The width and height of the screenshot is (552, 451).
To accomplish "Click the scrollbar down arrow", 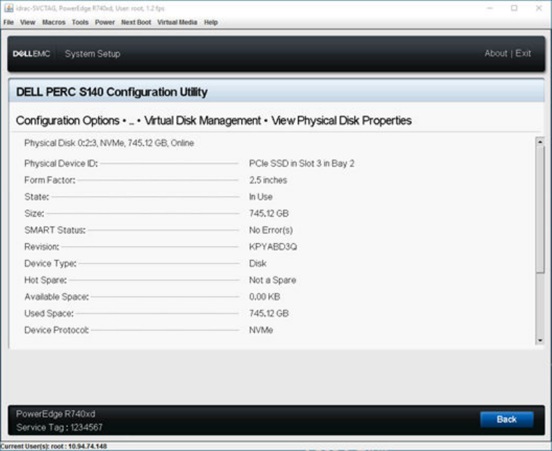I will (539, 341).
